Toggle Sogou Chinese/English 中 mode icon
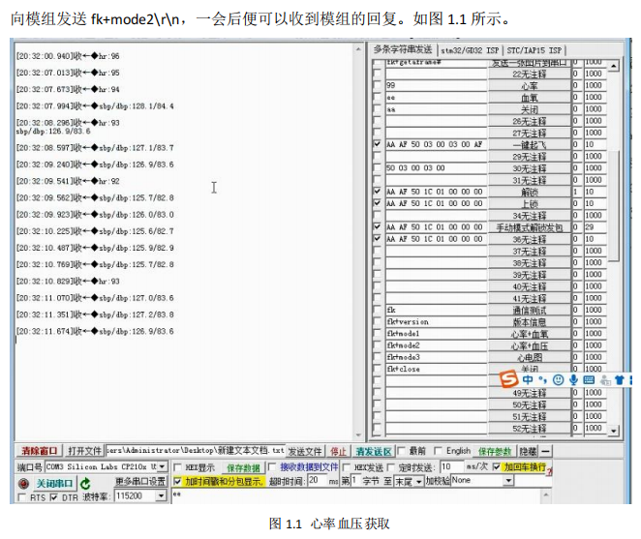 [x=528, y=380]
